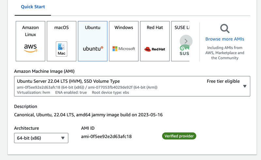261x160 pixels.
Task: Click the Verified provider badge
Action: [179, 136]
